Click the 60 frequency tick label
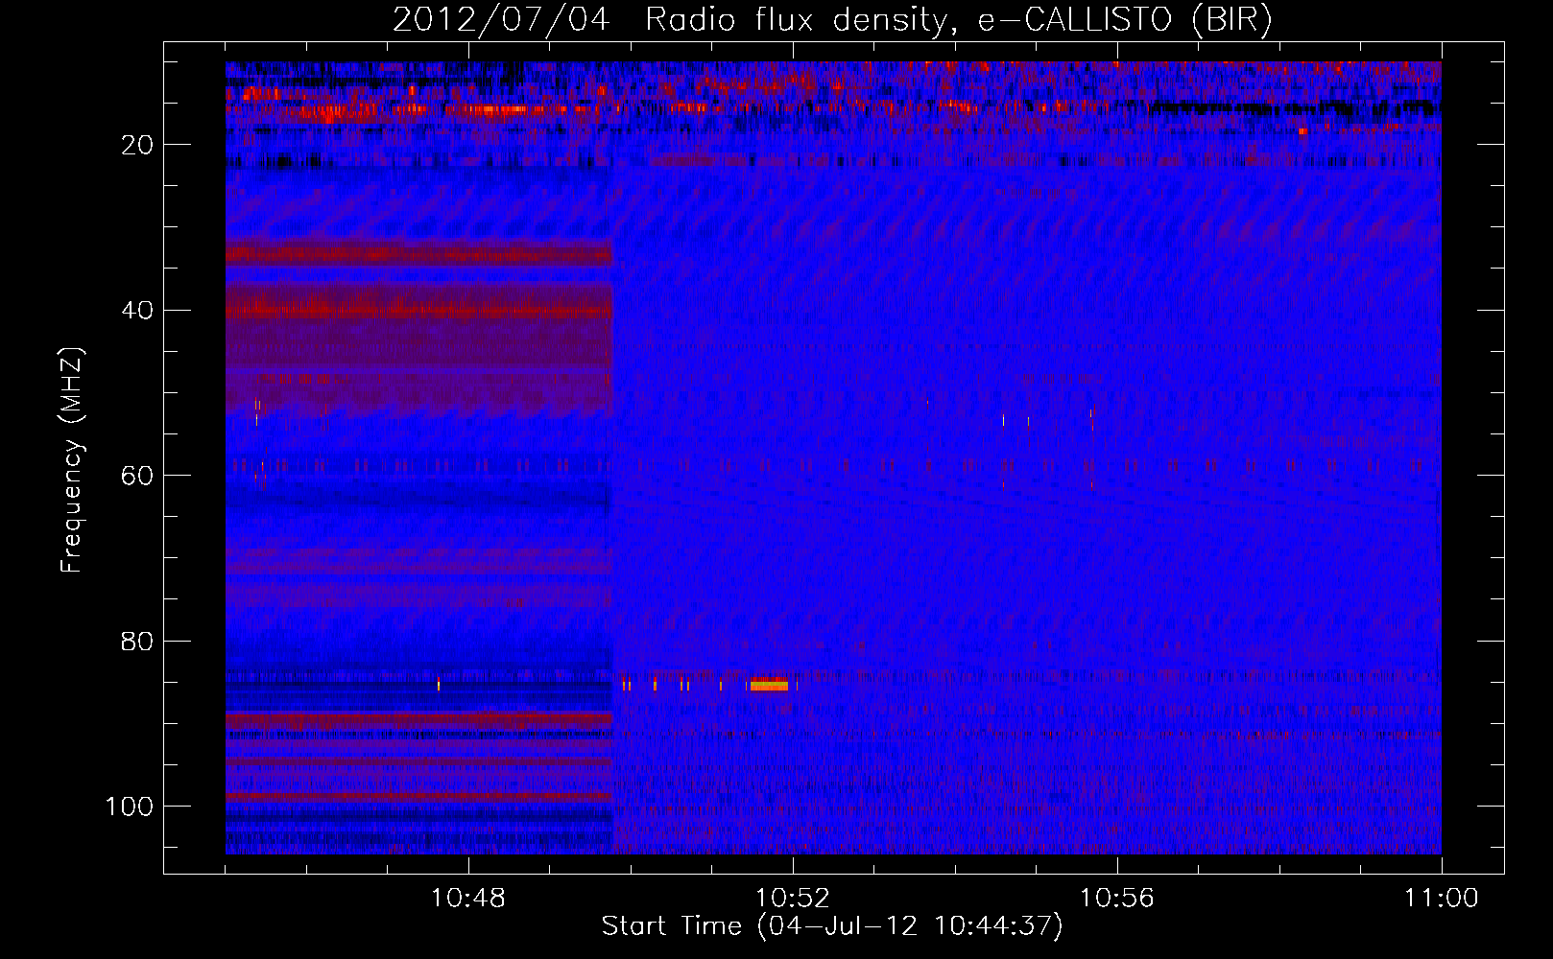 click(137, 476)
